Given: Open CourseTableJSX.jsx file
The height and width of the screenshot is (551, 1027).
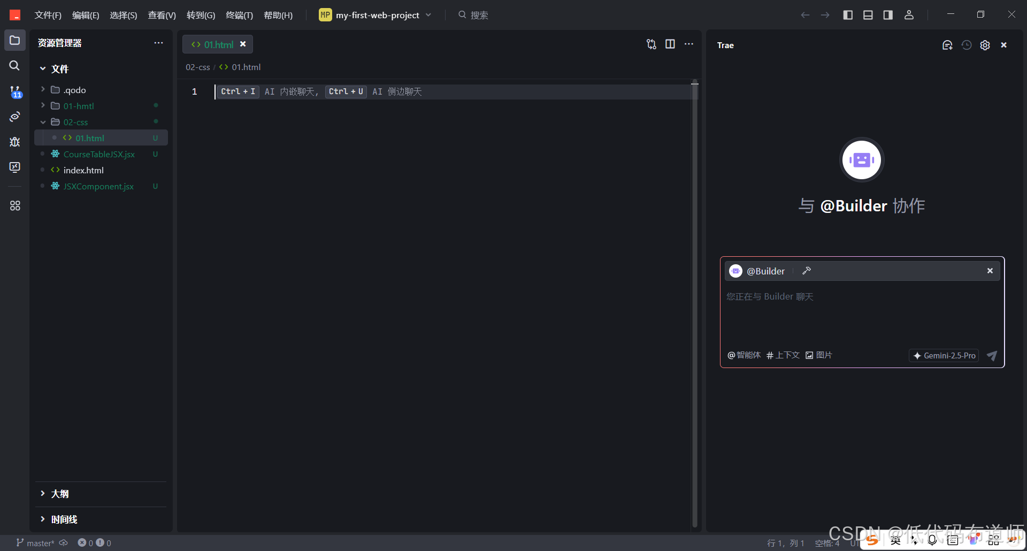Looking at the screenshot, I should coord(102,154).
